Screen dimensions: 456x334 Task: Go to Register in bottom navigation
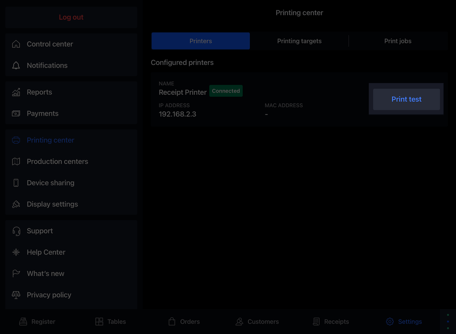click(37, 322)
